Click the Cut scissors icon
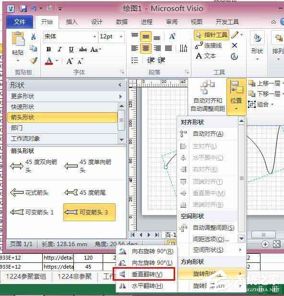This screenshot has height=296, width=284. coord(34,36)
